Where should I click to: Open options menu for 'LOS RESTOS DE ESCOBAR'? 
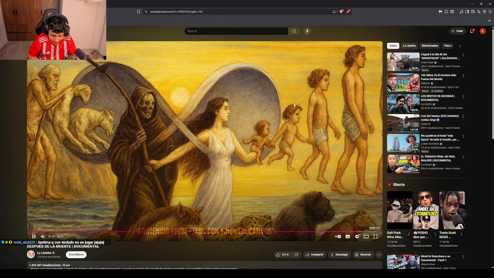pyautogui.click(x=463, y=97)
